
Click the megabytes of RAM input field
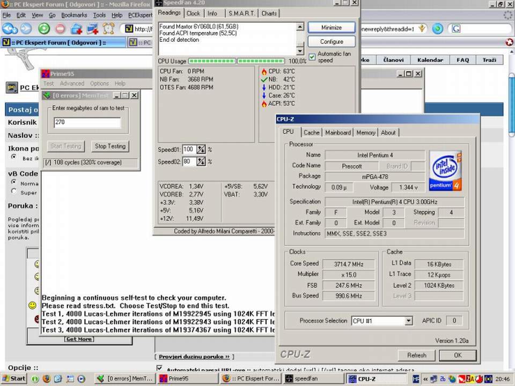pyautogui.click(x=87, y=122)
